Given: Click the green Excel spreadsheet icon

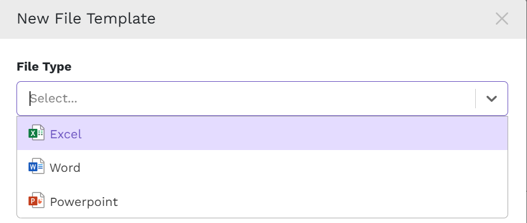Looking at the screenshot, I should click(37, 132).
